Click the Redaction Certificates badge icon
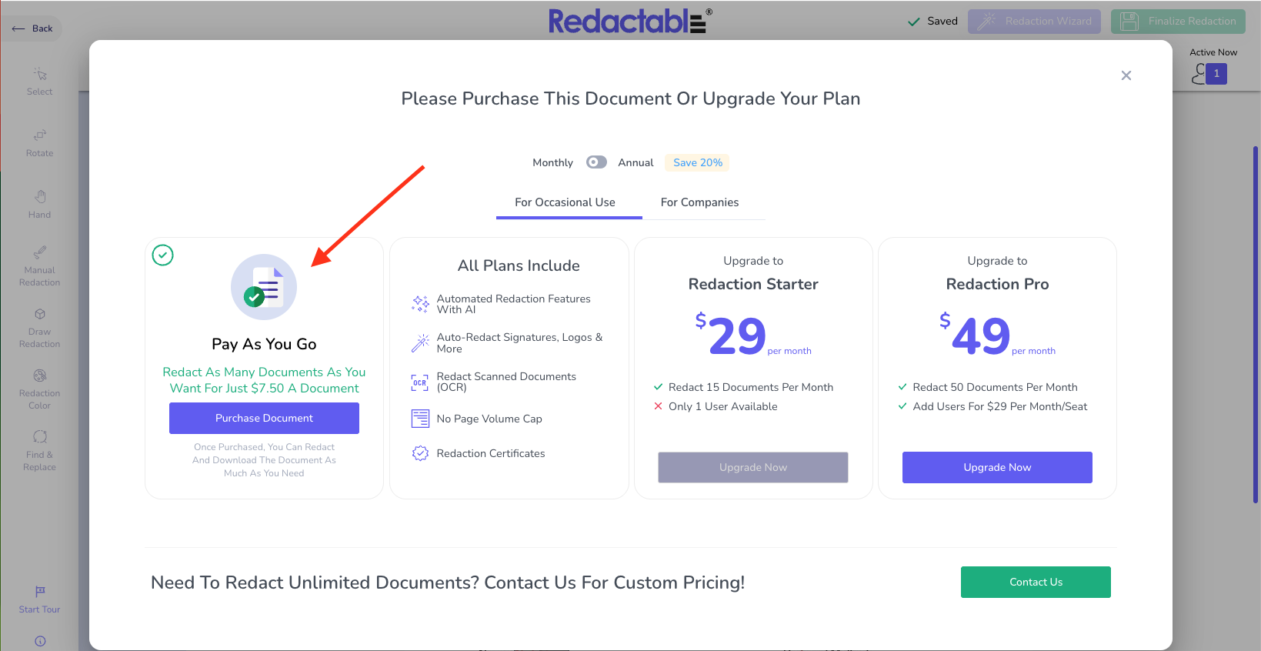 click(420, 453)
